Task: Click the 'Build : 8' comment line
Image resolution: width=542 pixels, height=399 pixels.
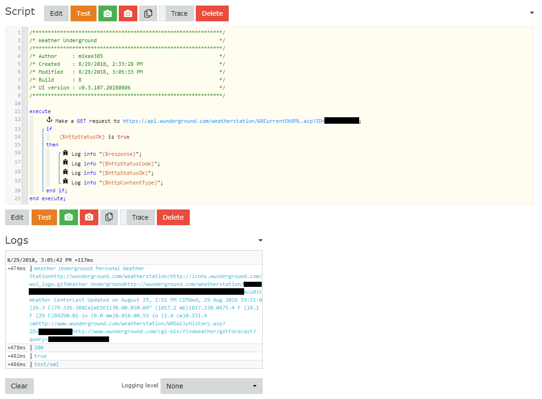Action: click(127, 80)
